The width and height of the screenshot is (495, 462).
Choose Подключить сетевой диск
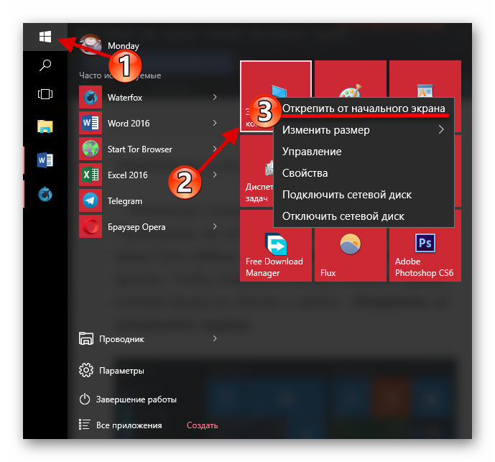pos(364,195)
